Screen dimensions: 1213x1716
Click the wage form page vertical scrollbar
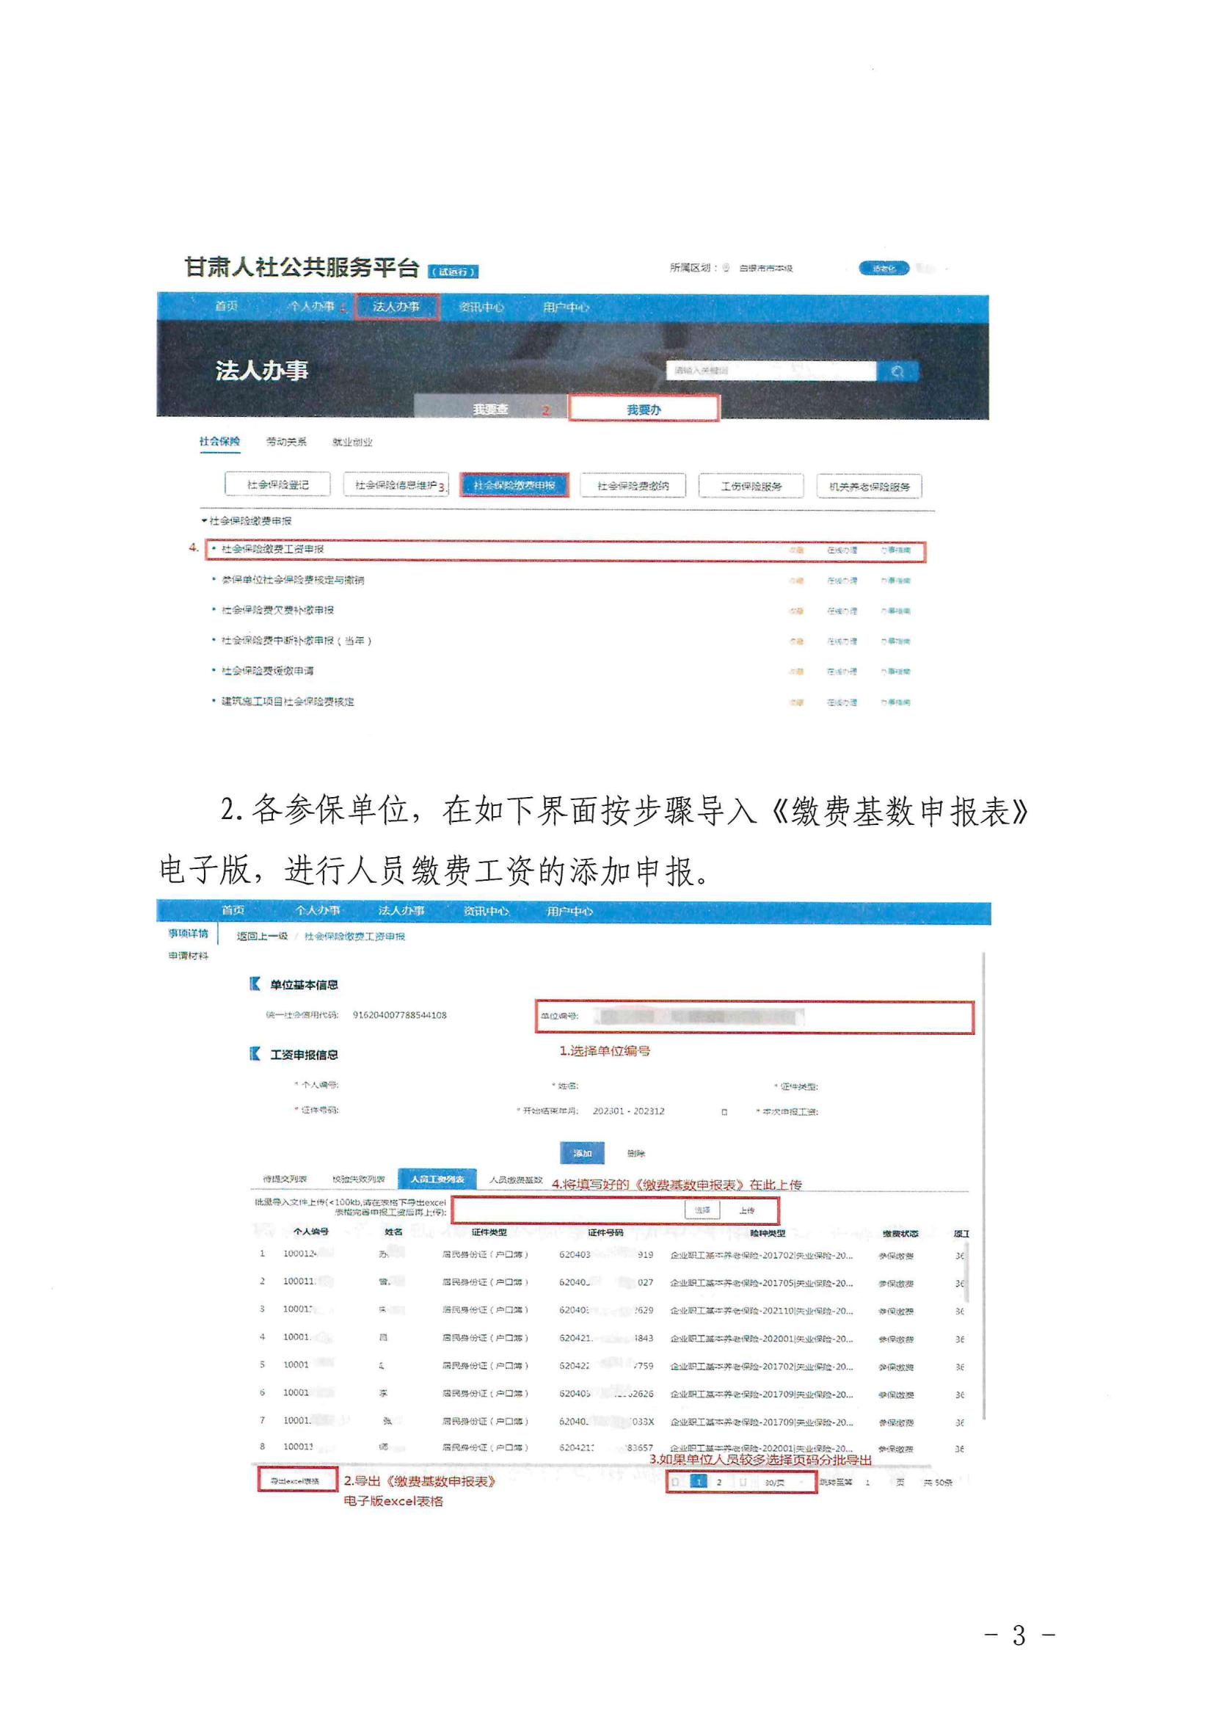tap(983, 1185)
